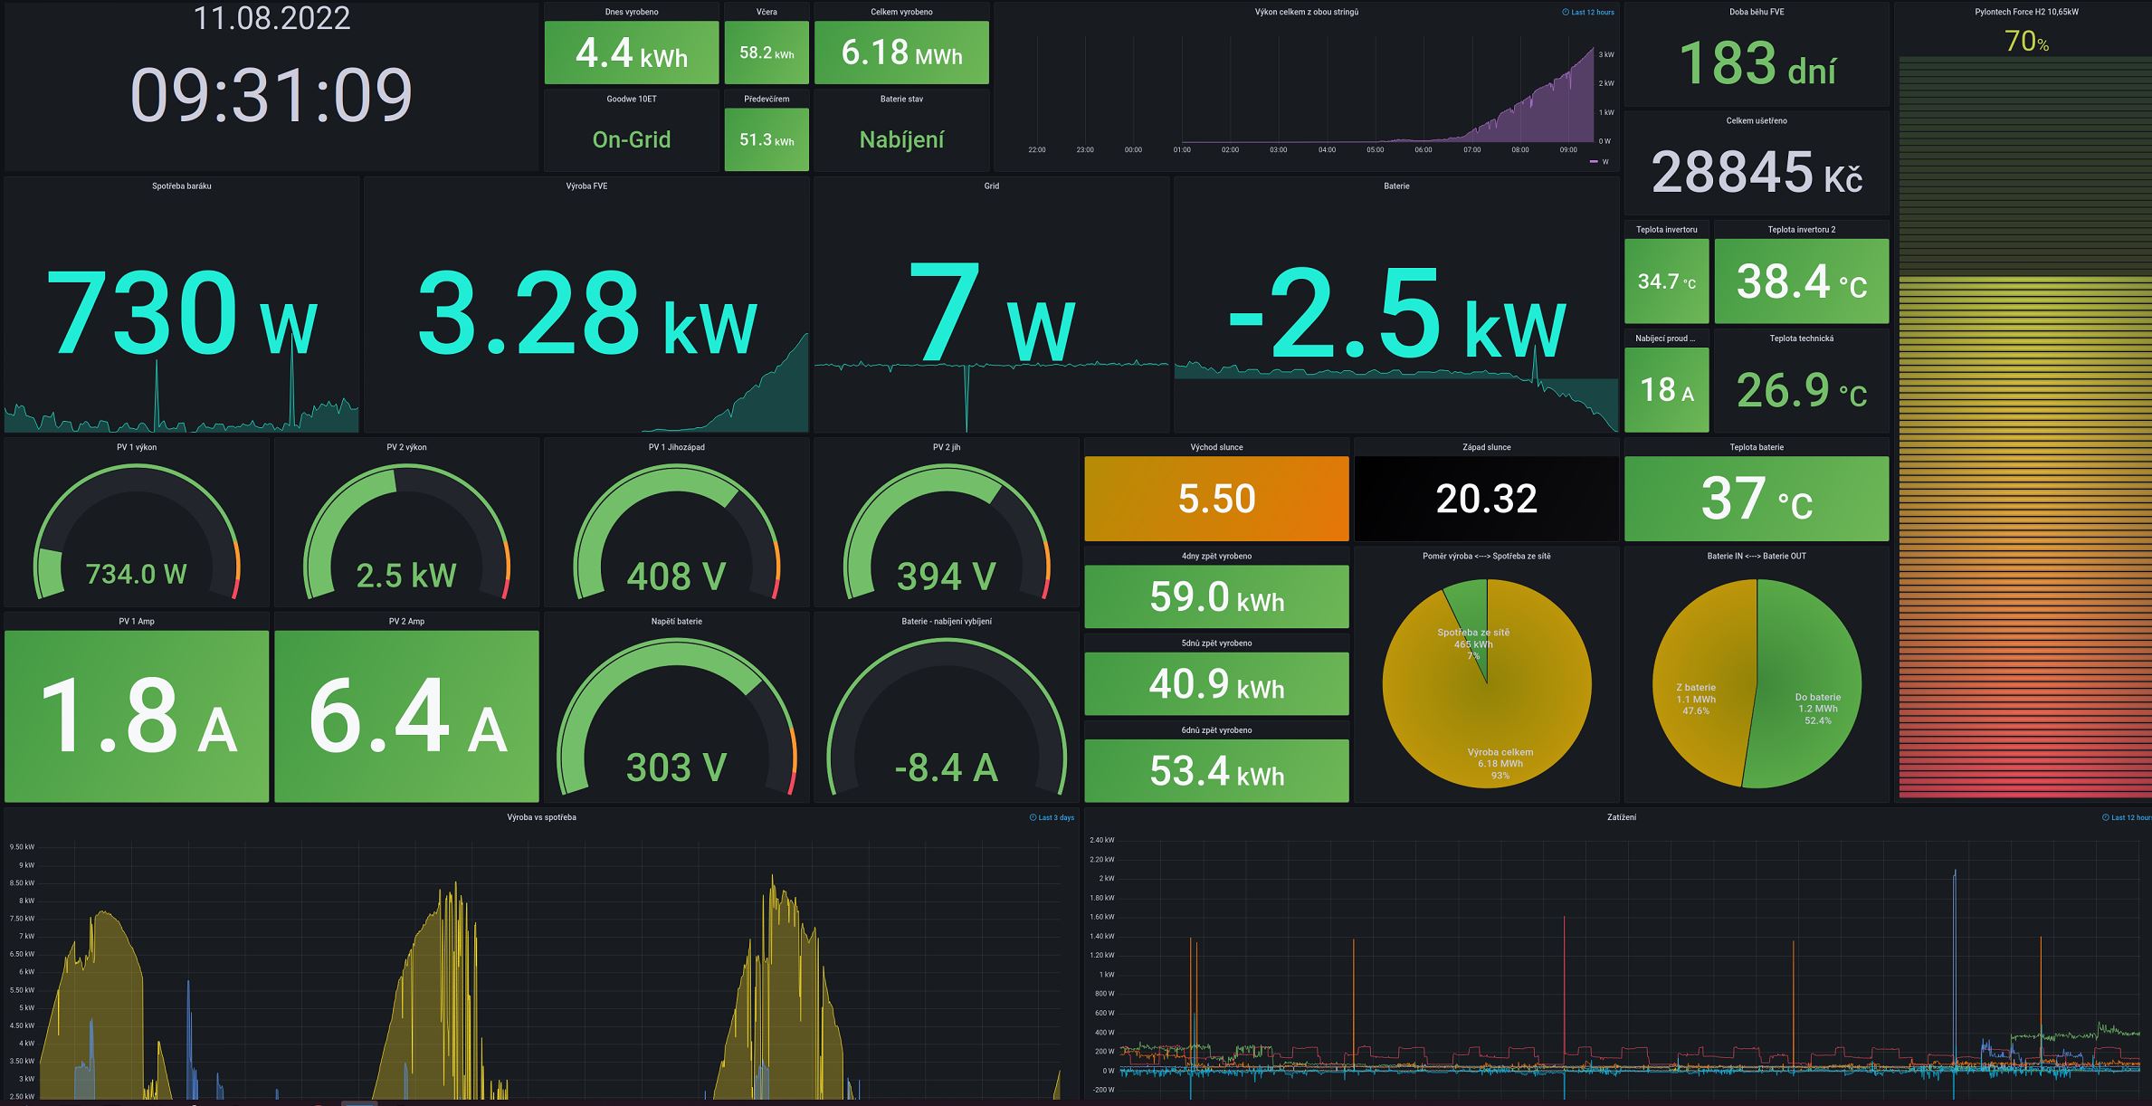Click clock icon in Výkon celkem panel
Viewport: 2152px width, 1106px height.
click(1566, 13)
